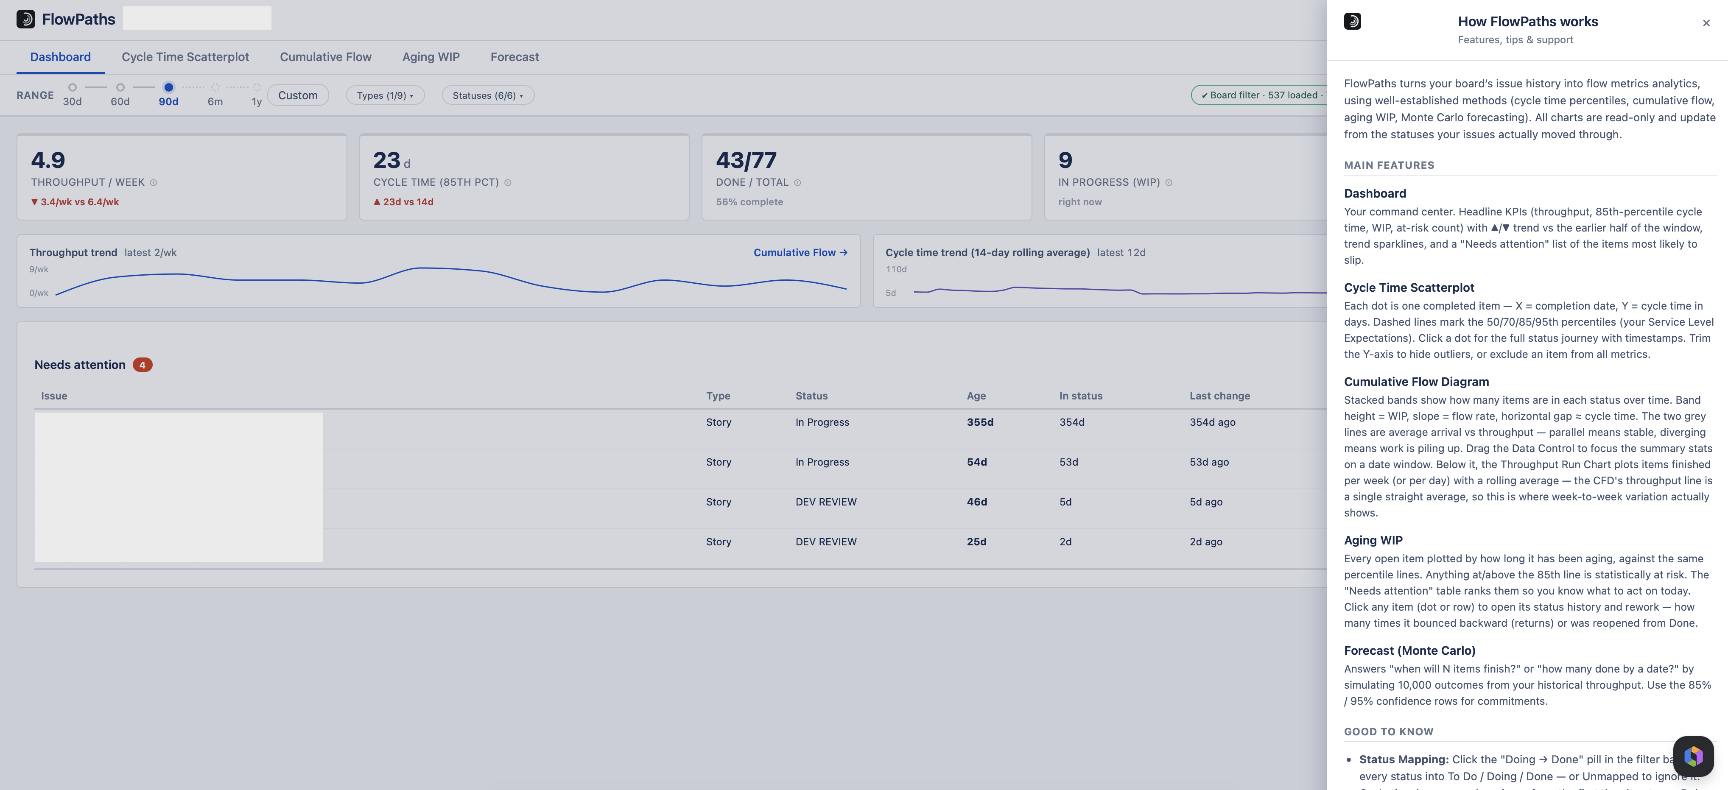Select the 60d range option
The image size is (1728, 790).
[x=120, y=95]
